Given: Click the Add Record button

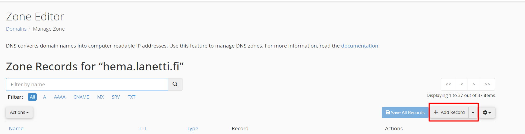Looking at the screenshot, I should [x=449, y=112].
